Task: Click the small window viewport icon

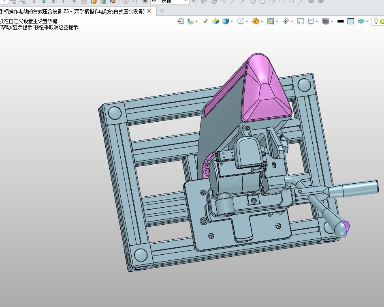Action: click(x=301, y=21)
